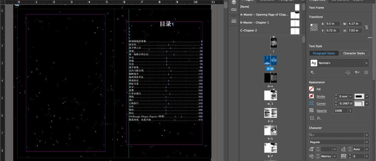This screenshot has width=376, height=161.
Task: Click the Fill swatch icon
Action: 312,89
